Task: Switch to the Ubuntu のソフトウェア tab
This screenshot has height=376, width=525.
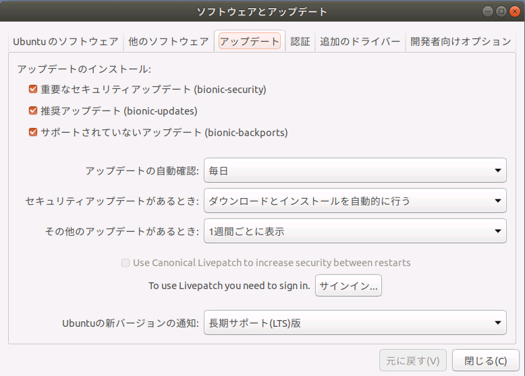Action: coord(65,42)
